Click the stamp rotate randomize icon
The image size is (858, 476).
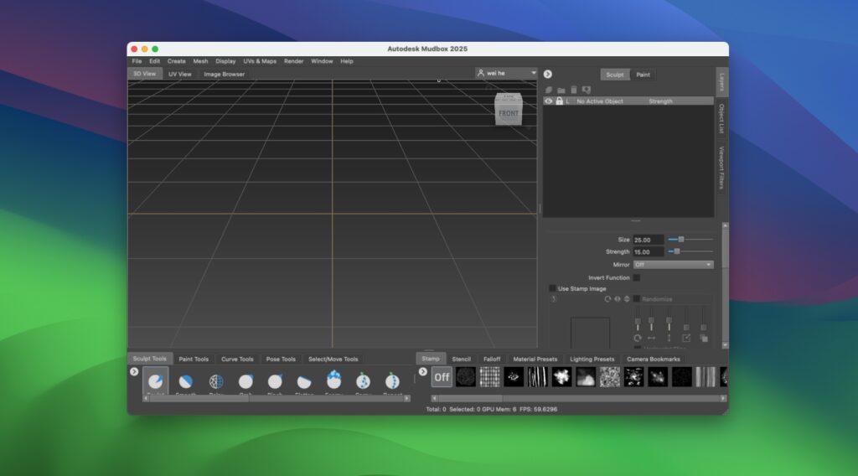point(607,299)
